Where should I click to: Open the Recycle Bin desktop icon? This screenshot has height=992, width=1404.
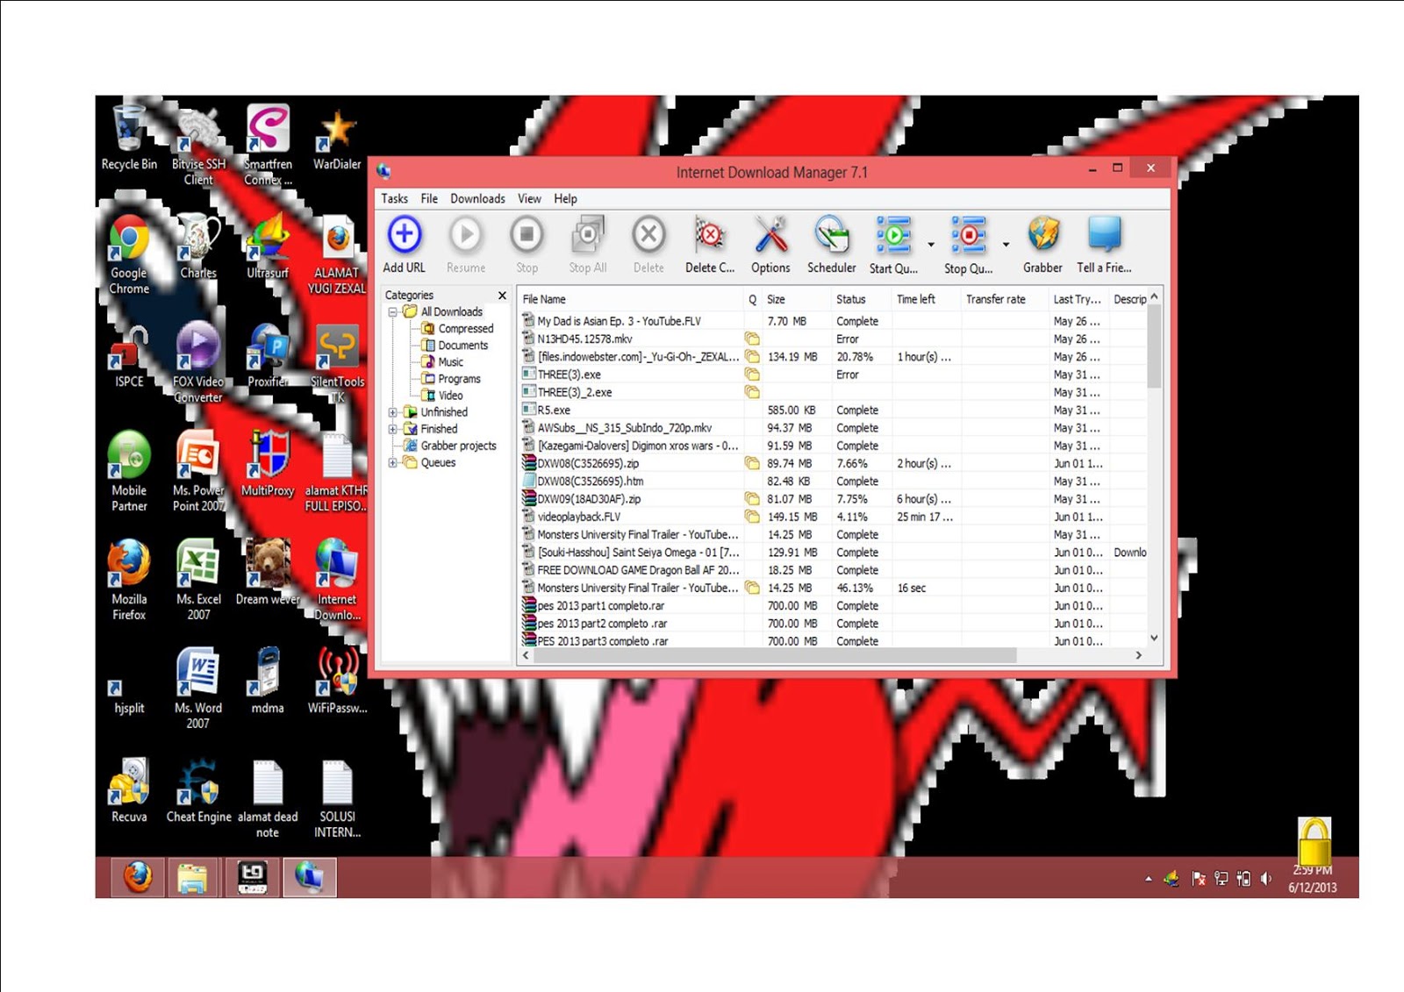click(x=129, y=138)
